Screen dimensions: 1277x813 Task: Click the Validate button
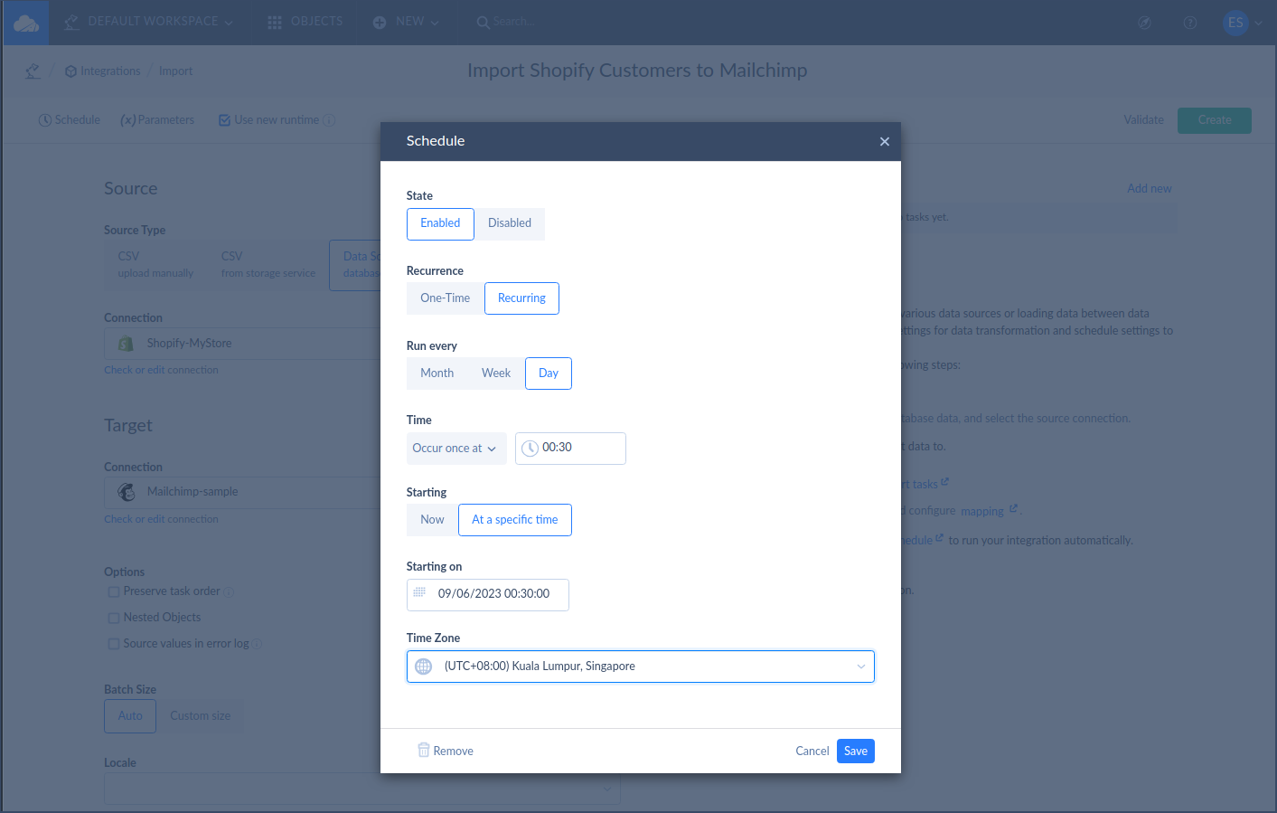[x=1143, y=120]
